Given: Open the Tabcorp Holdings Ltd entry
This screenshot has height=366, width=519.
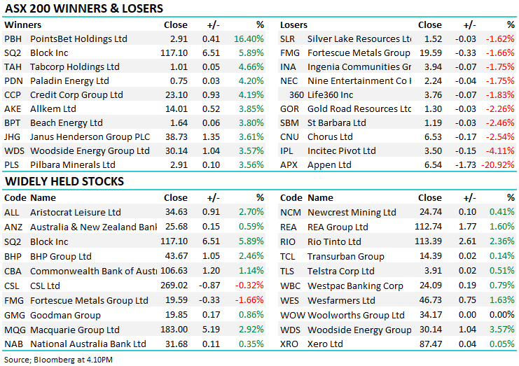Looking at the screenshot, I should (x=74, y=67).
